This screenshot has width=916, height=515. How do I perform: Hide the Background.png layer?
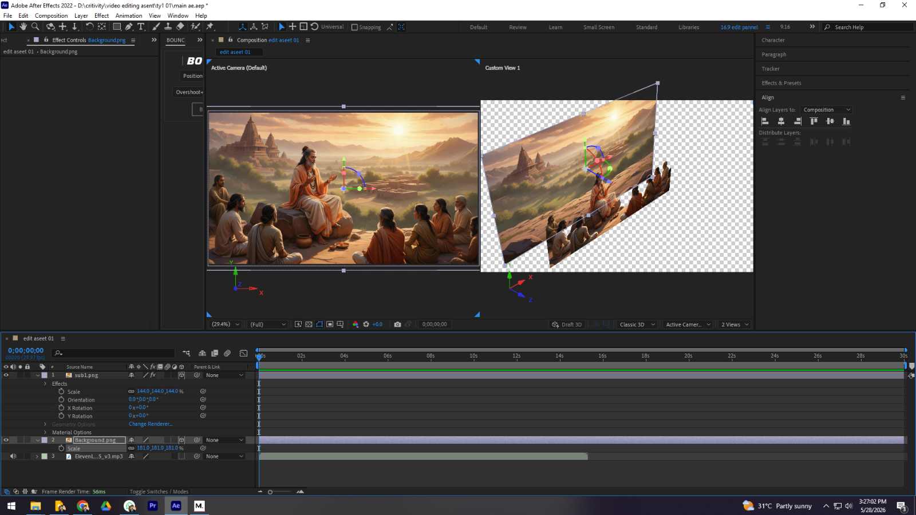[6, 440]
